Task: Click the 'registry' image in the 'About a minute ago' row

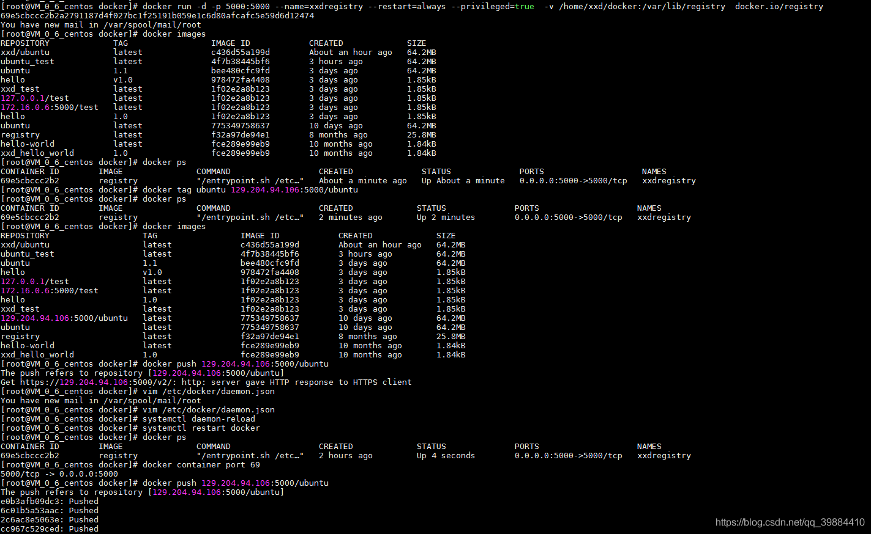Action: (x=118, y=181)
